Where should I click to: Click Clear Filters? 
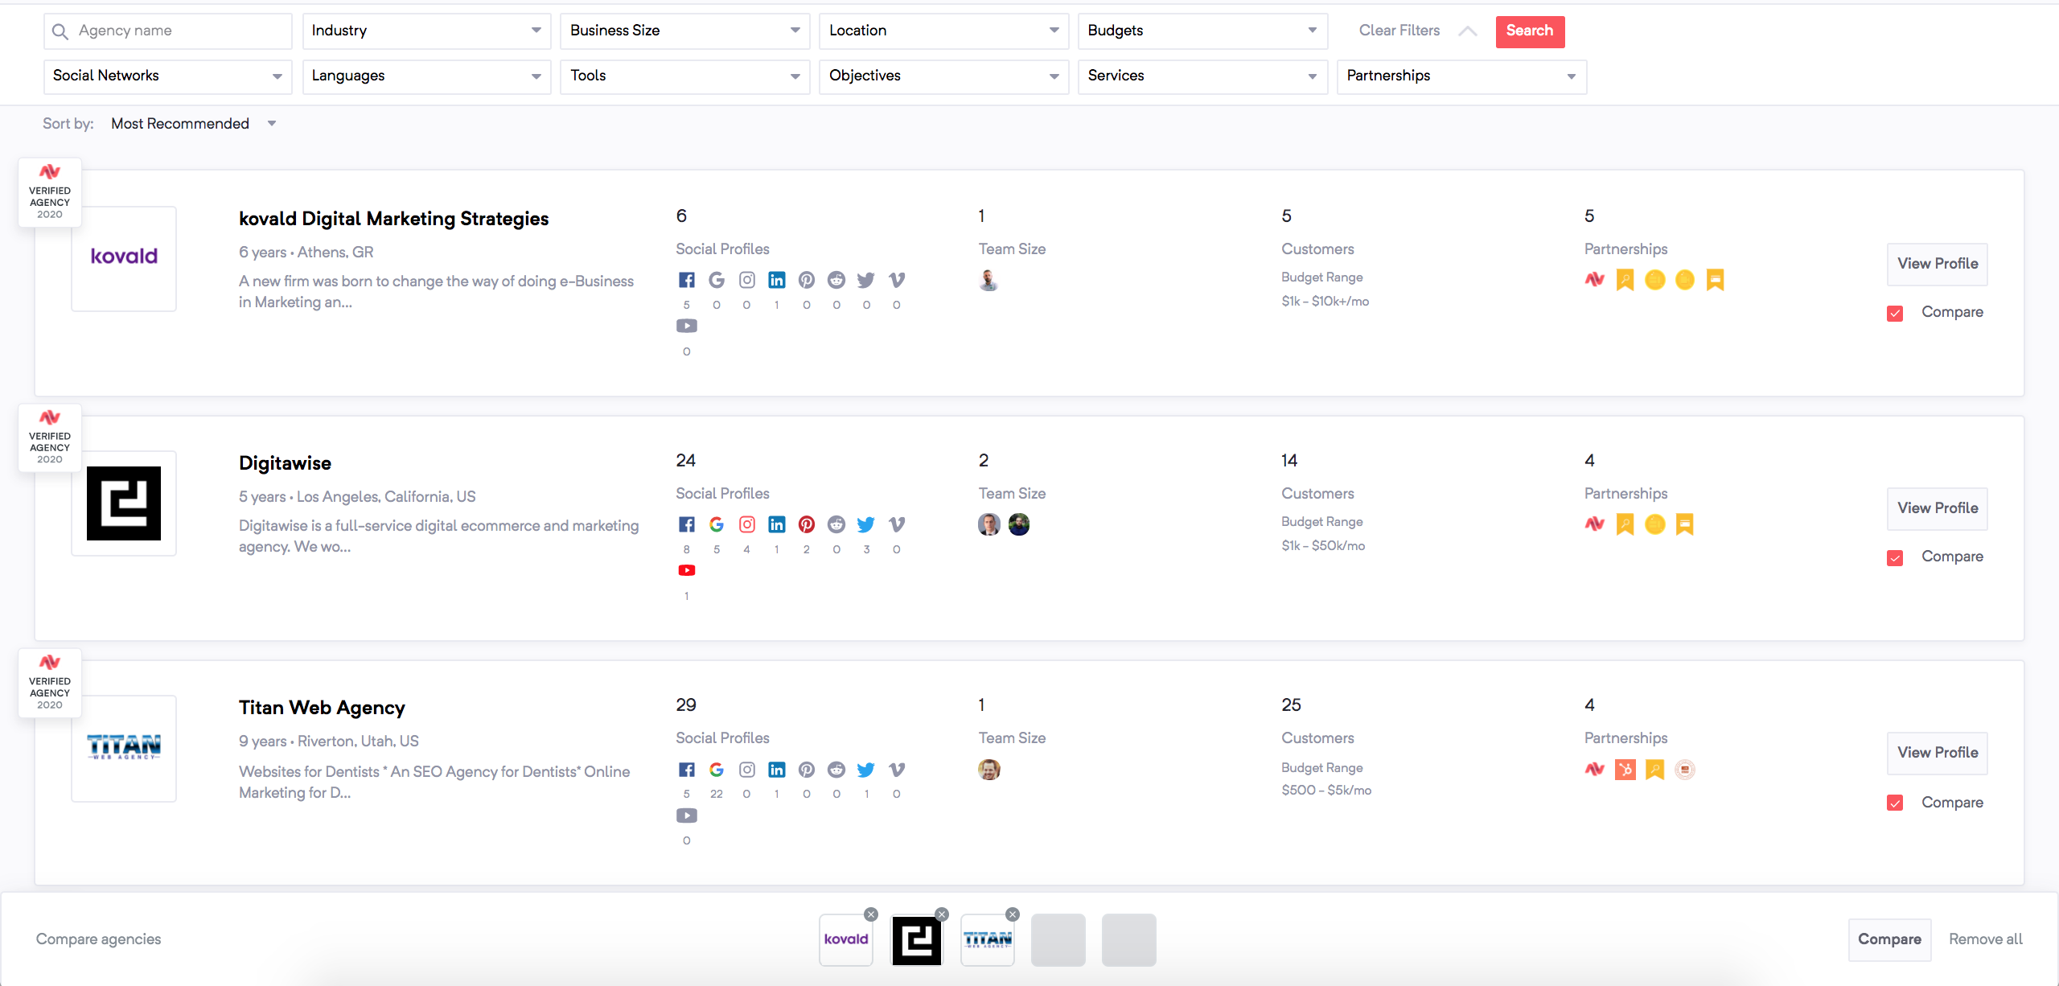click(x=1399, y=31)
